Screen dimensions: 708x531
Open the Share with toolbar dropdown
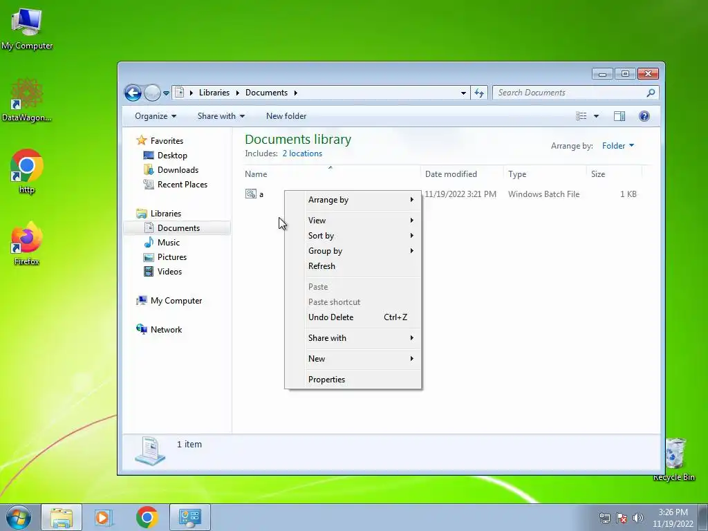pos(221,116)
